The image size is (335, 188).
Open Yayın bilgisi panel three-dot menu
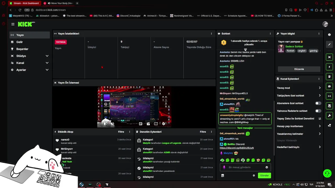pyautogui.click(x=319, y=34)
